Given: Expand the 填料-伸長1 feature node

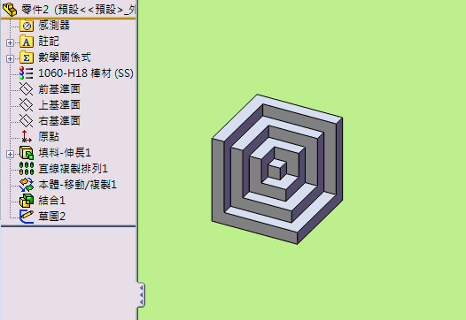Looking at the screenshot, I should click(x=10, y=154).
